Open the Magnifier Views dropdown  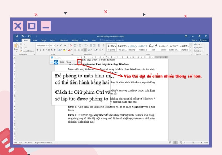coord(69,62)
